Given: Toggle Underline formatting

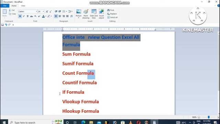Looking at the screenshot, I should (27, 16).
